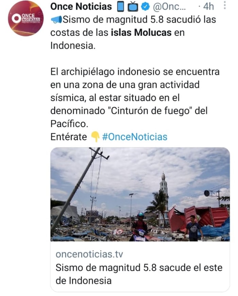Click the Once Noticias account name
This screenshot has height=296, width=238.
[81, 6]
